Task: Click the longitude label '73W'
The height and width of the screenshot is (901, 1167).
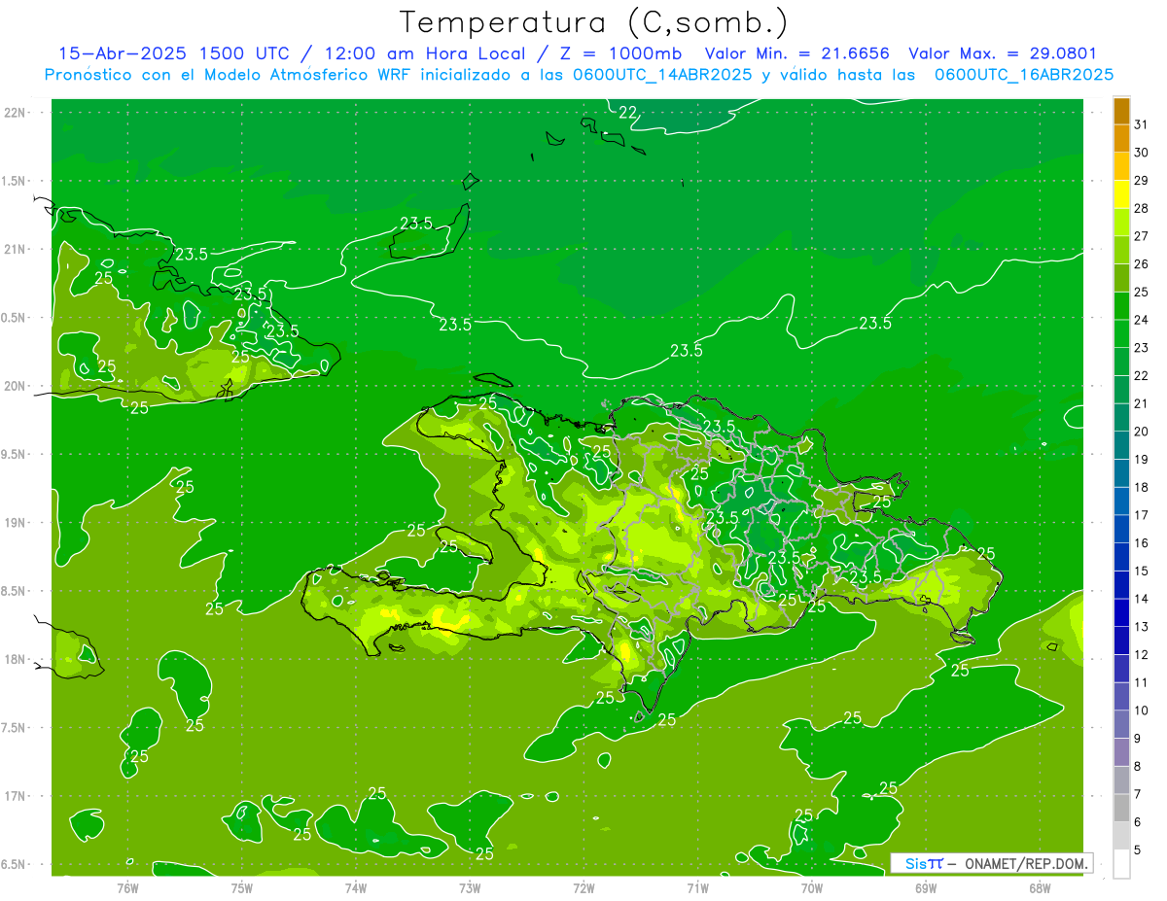Action: pyautogui.click(x=470, y=888)
